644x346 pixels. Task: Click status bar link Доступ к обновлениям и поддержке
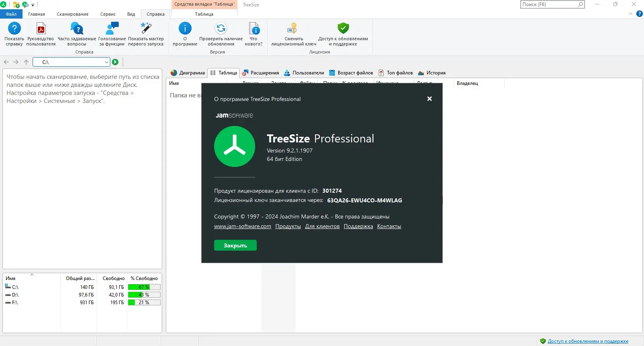[588, 341]
